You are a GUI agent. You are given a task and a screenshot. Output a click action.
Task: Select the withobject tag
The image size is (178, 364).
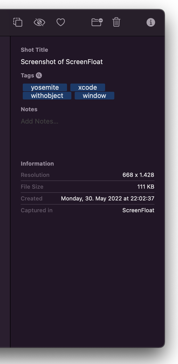[x=47, y=96]
